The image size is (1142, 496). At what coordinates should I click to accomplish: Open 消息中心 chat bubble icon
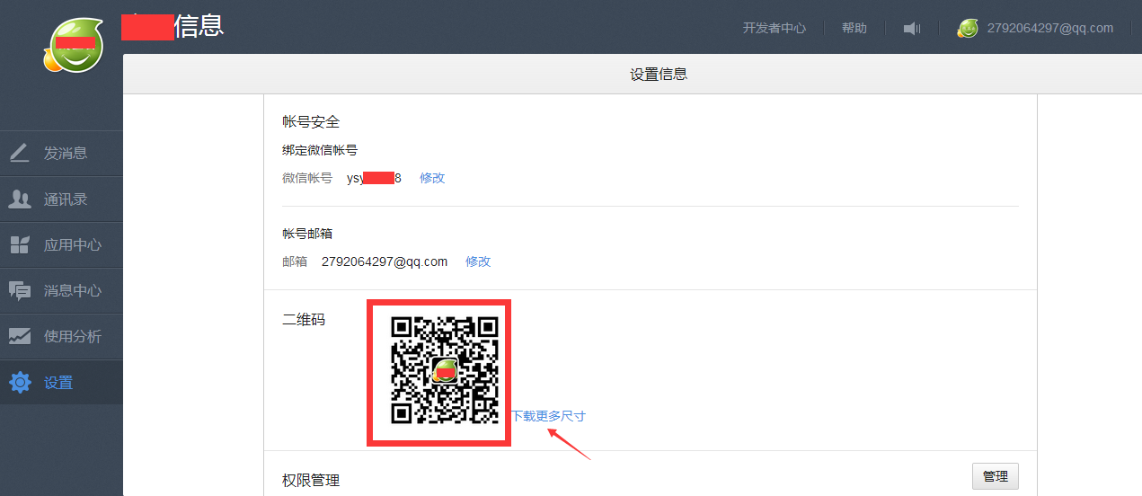(20, 291)
